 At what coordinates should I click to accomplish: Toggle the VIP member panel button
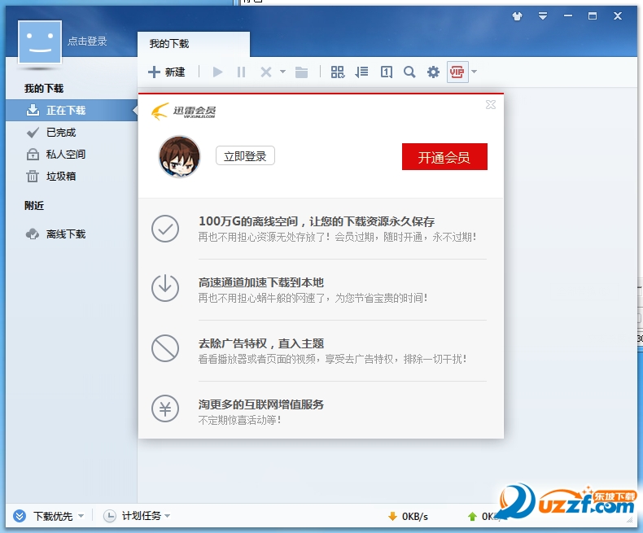(457, 72)
